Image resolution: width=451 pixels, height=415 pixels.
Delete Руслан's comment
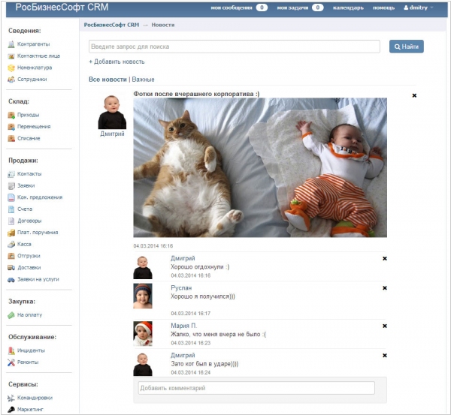point(385,288)
